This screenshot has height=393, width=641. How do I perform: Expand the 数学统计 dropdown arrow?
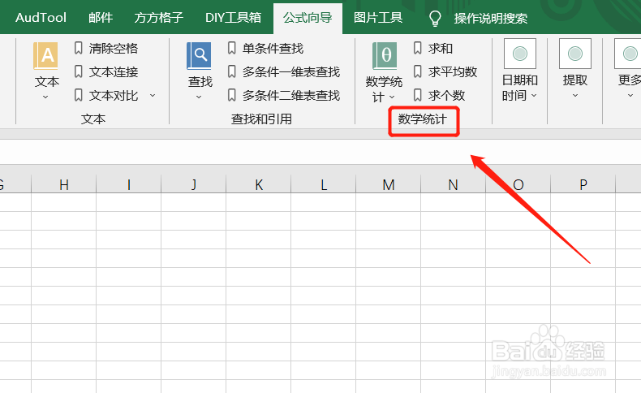pyautogui.click(x=392, y=97)
